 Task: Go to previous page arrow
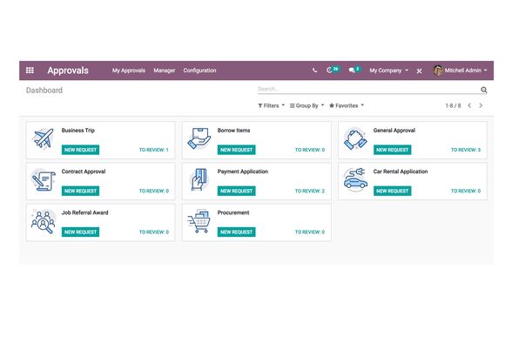point(469,105)
